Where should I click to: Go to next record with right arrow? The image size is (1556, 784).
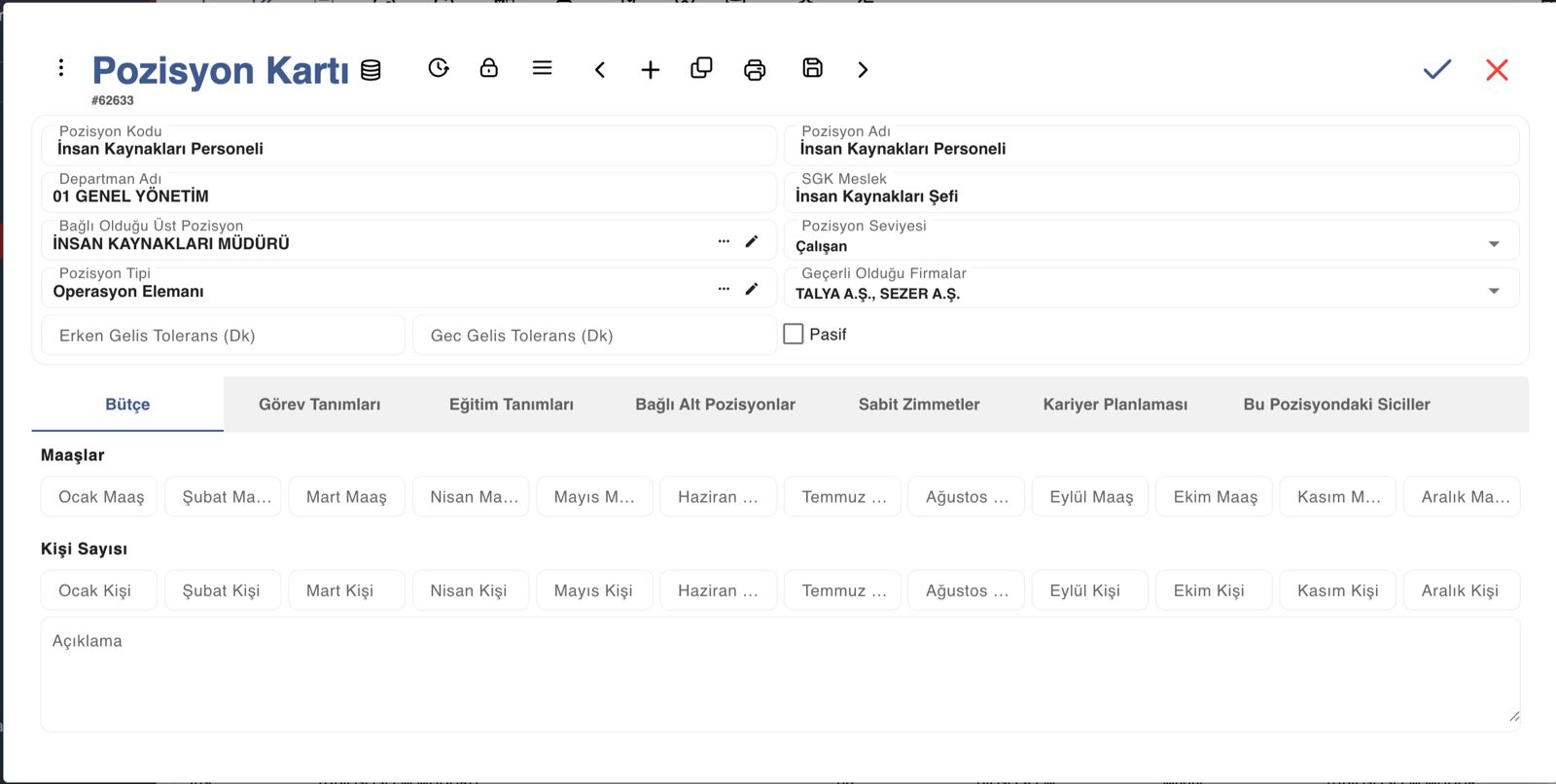click(863, 69)
